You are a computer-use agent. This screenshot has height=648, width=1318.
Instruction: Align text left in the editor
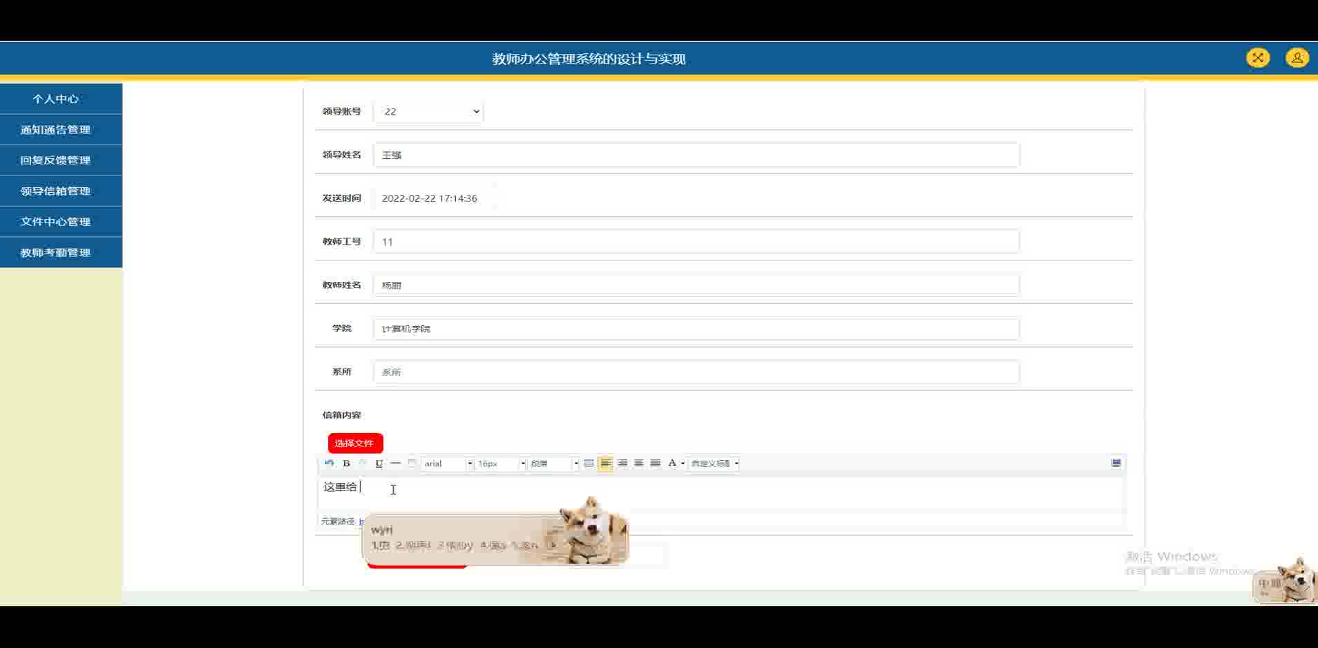pos(605,464)
